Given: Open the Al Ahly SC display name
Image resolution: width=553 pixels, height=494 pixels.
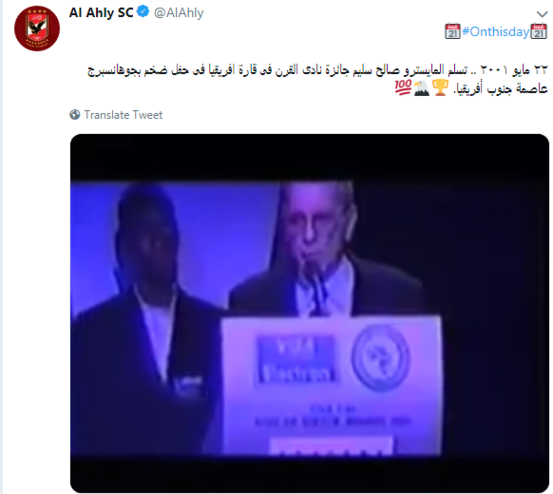Looking at the screenshot, I should point(101,12).
